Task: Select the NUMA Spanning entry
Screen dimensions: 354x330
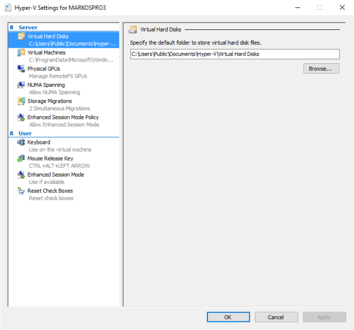Action: pos(46,85)
